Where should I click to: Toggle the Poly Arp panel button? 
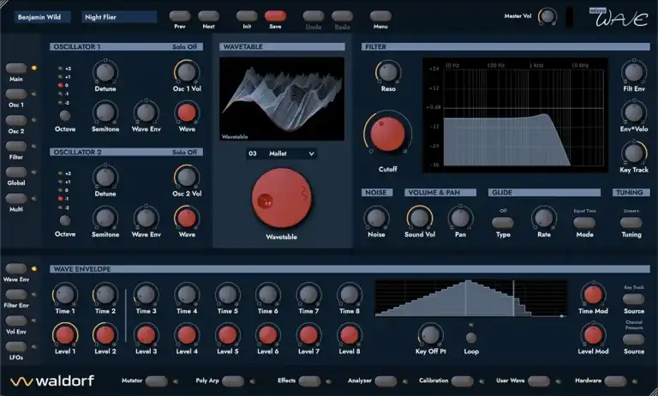[x=233, y=381]
